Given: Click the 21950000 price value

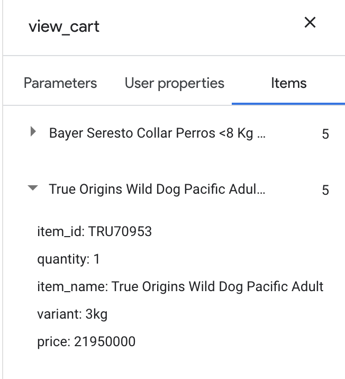Looking at the screenshot, I should point(105,341).
